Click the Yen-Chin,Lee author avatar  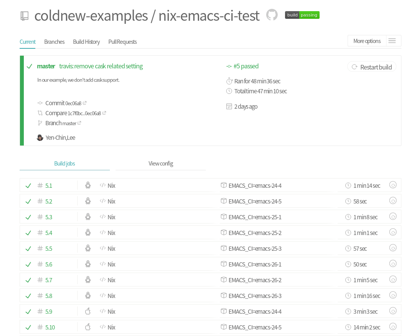(x=40, y=137)
